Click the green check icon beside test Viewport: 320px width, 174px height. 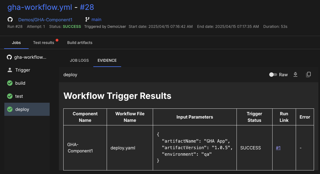pyautogui.click(x=10, y=96)
